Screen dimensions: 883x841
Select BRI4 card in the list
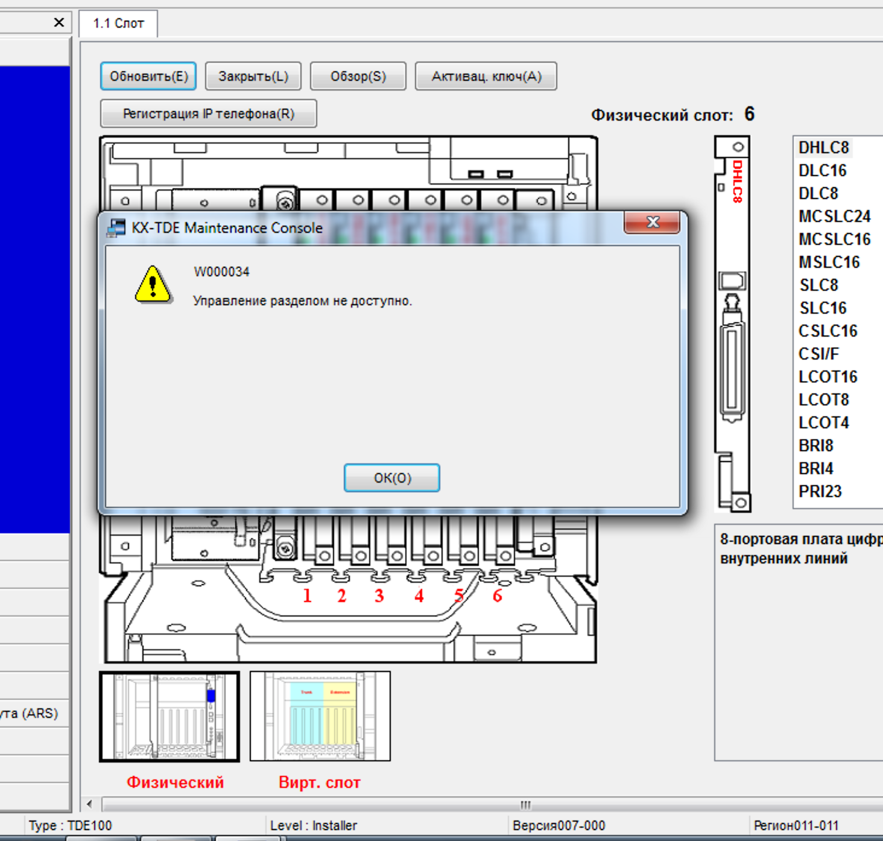pyautogui.click(x=815, y=469)
